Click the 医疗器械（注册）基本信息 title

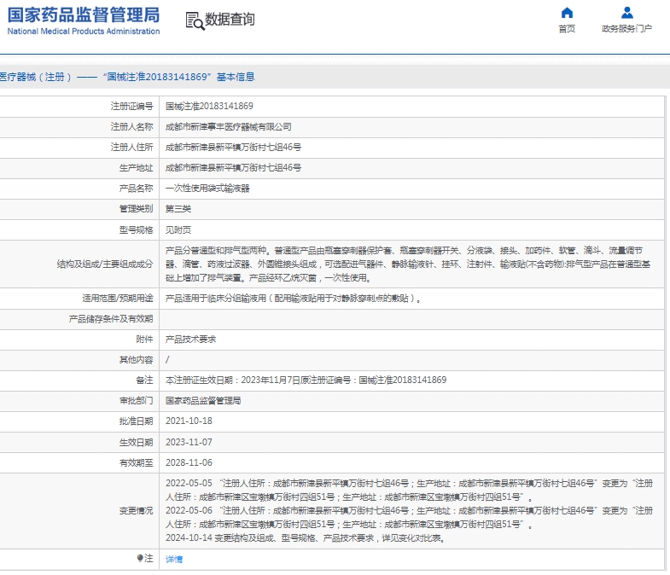(x=127, y=77)
